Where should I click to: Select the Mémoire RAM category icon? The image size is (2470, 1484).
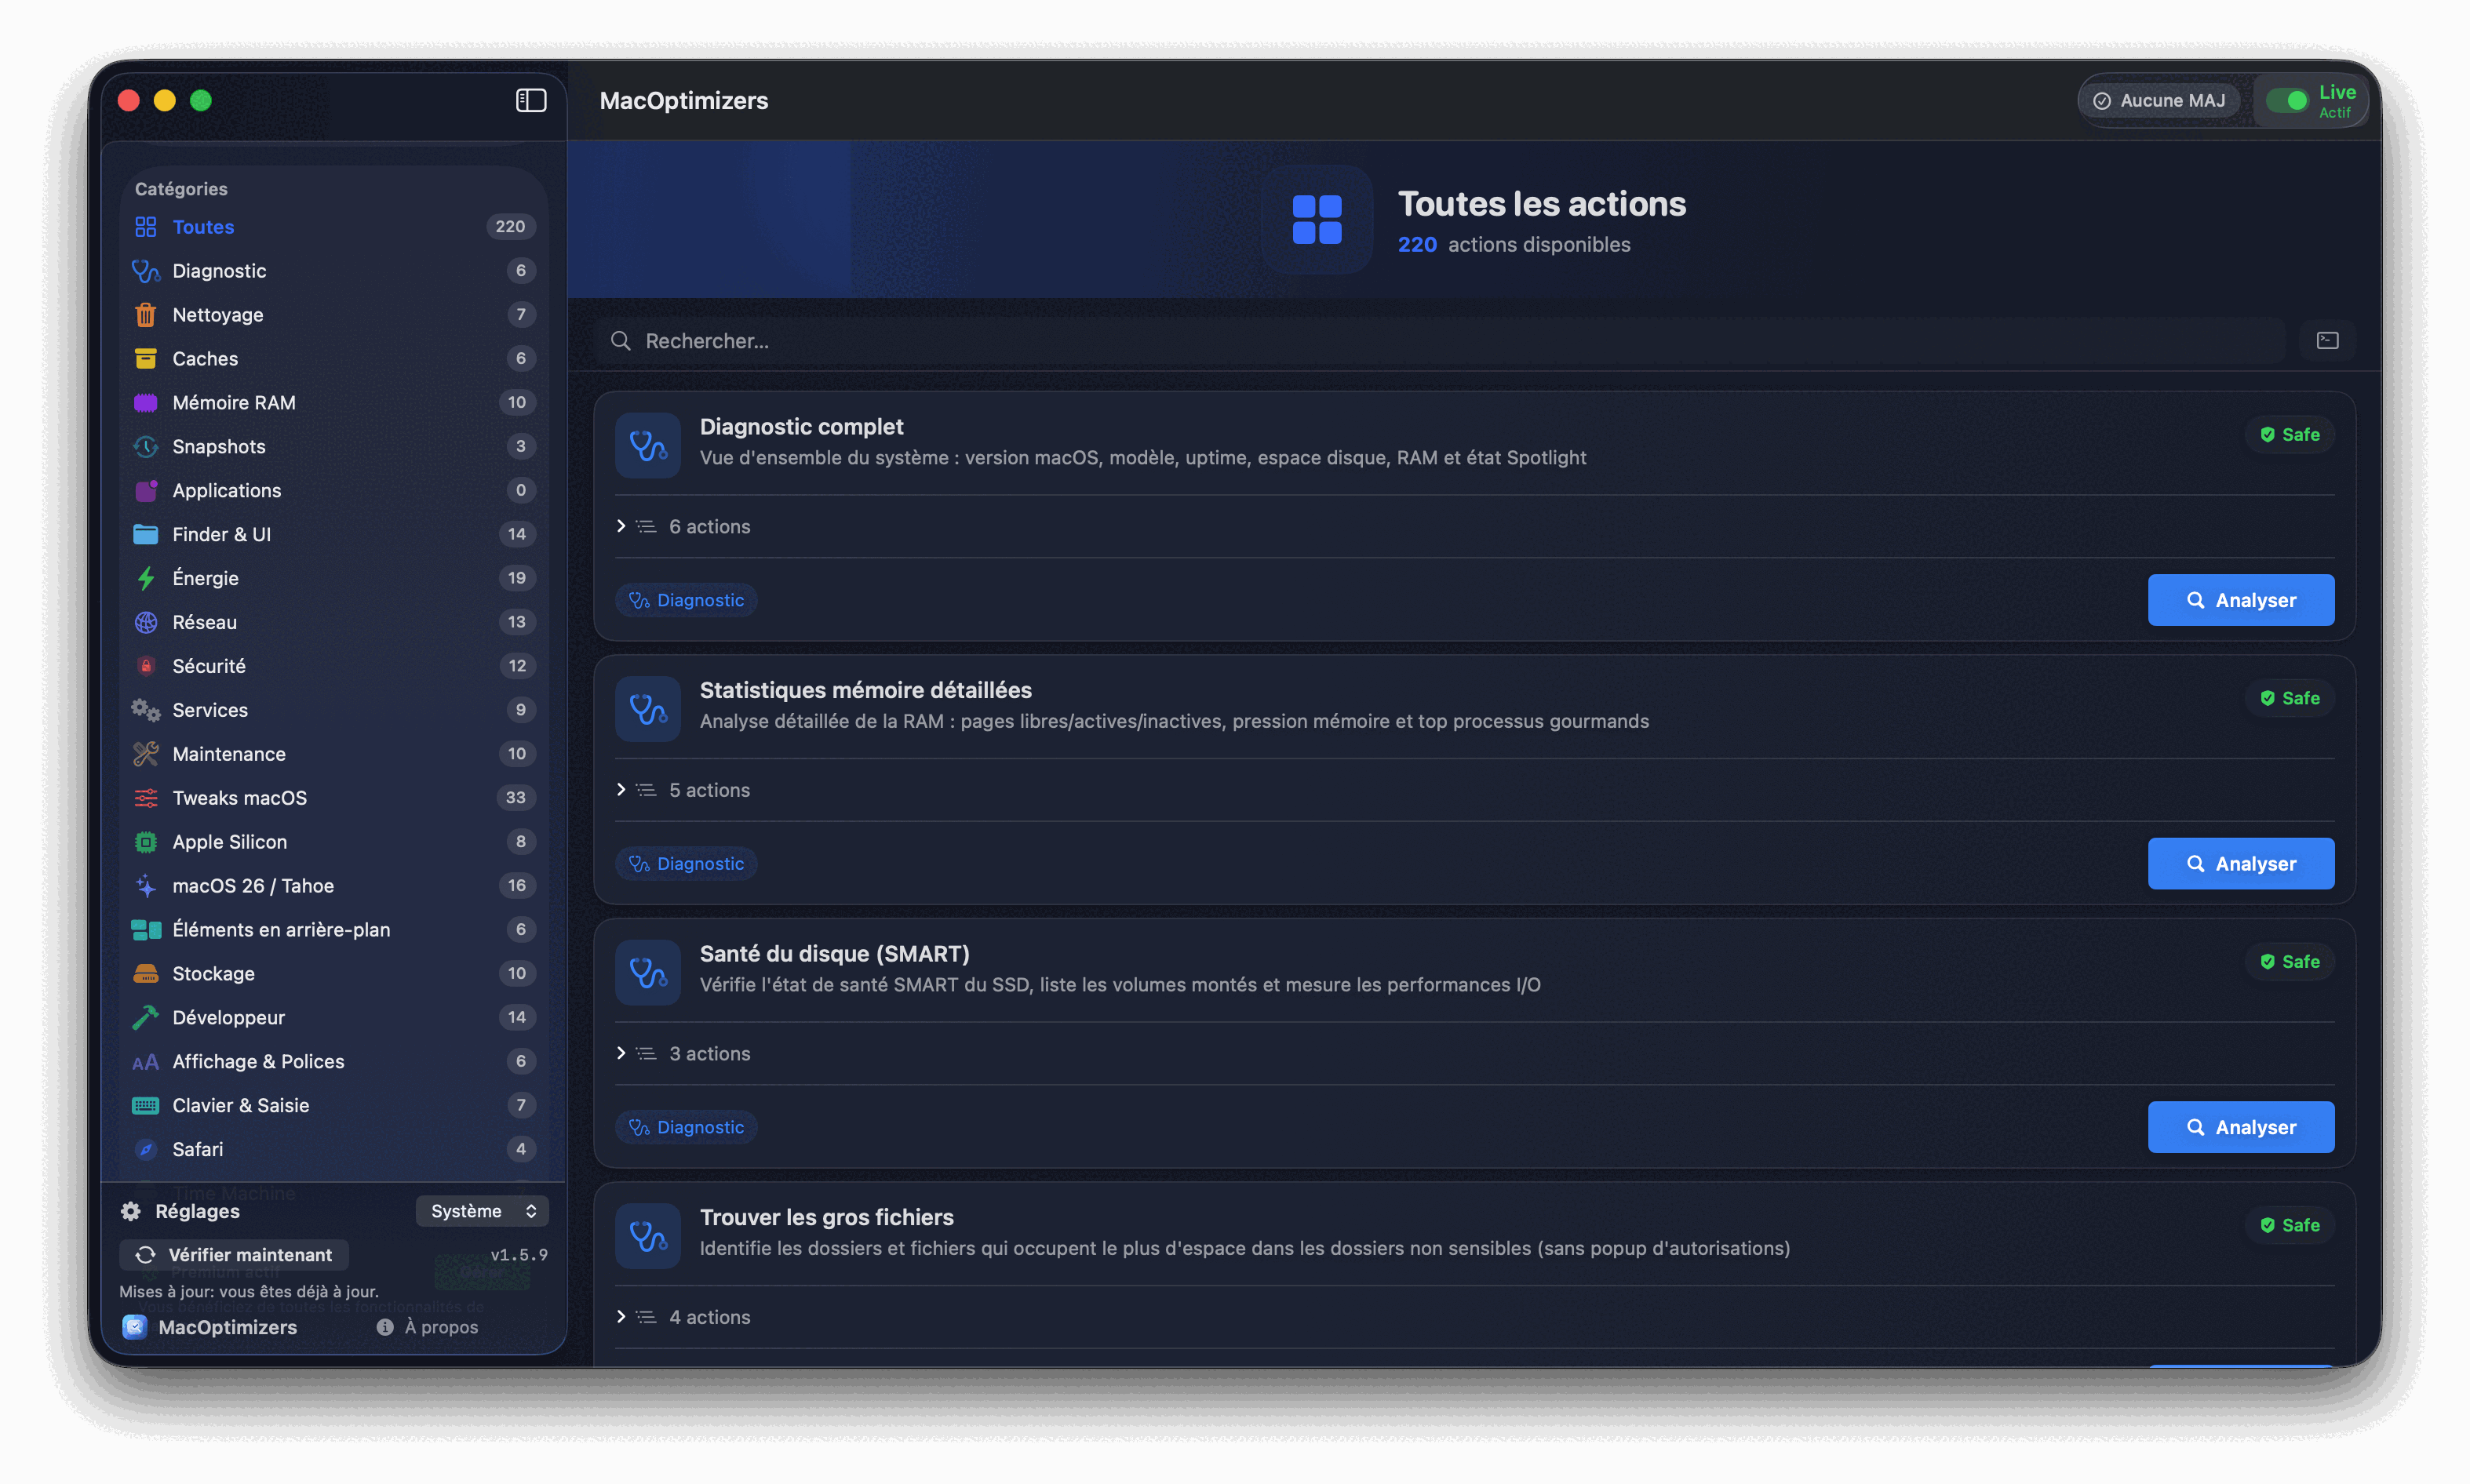(146, 403)
